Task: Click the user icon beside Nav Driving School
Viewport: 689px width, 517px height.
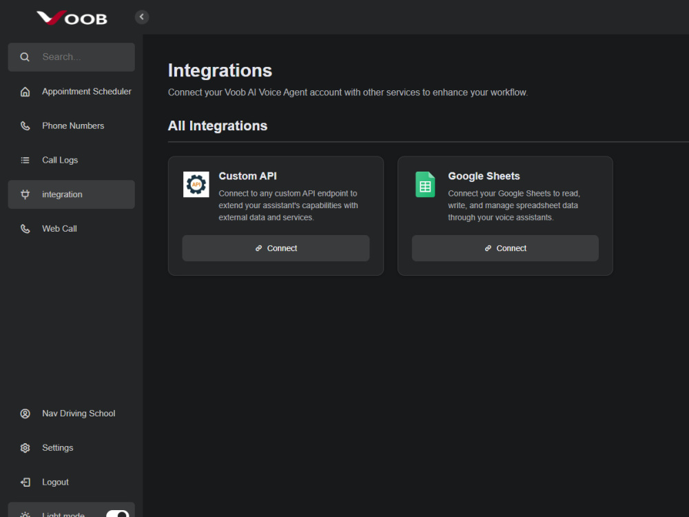Action: tap(25, 413)
